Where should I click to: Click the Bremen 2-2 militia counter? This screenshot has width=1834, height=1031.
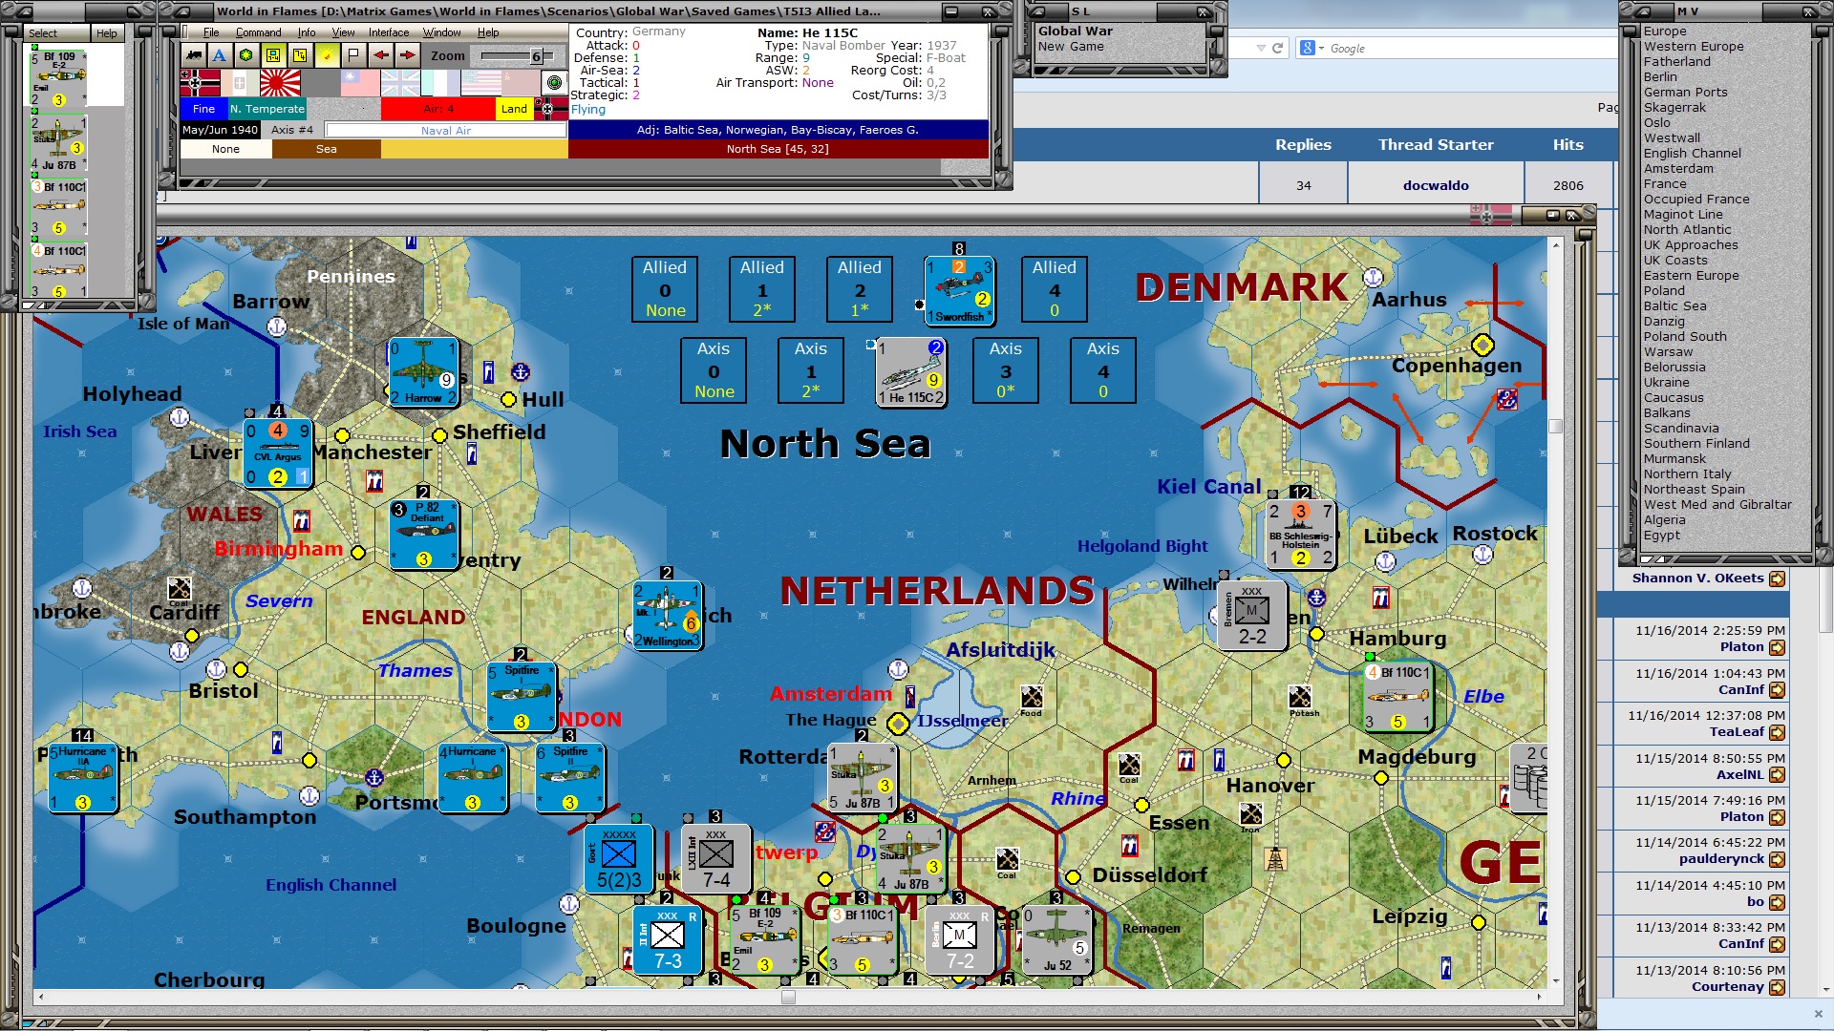[1251, 615]
